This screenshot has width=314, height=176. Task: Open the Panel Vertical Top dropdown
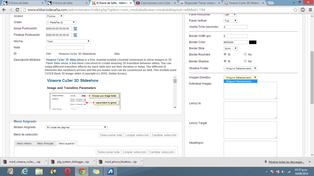pos(230,21)
